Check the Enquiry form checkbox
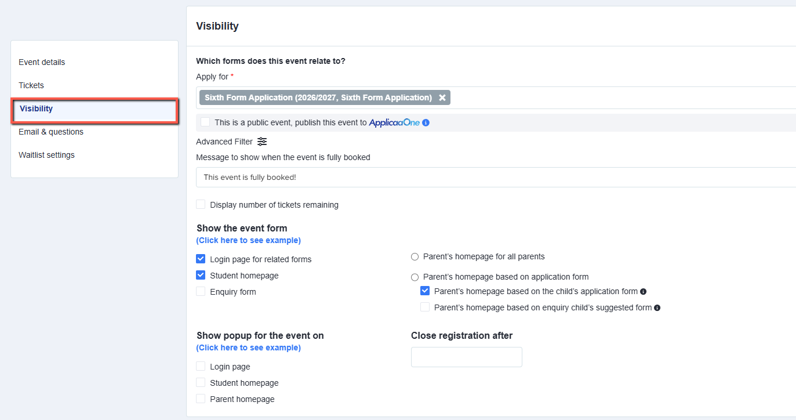The image size is (796, 420). pos(201,291)
